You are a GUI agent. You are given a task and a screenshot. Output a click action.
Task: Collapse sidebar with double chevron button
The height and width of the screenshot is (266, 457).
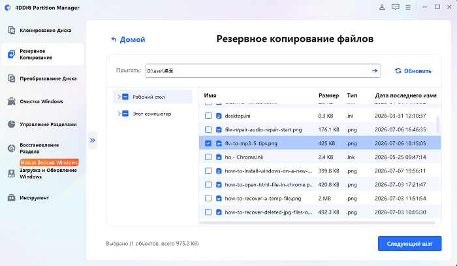[x=93, y=141]
